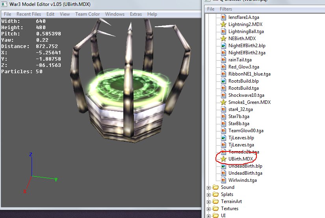Select the Smoke1_Green.MDX file name
Image resolution: width=325 pixels, height=218 pixels.
tap(249, 102)
